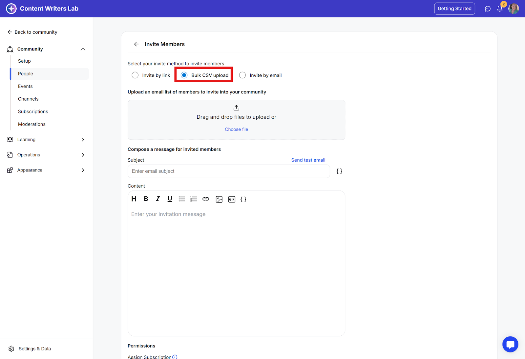Click the Choose file link

[237, 130]
